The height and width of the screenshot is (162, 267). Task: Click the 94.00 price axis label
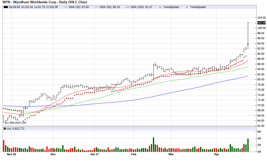click(x=261, y=43)
